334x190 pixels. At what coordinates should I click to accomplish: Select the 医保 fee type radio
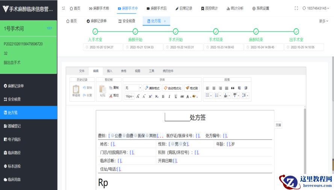tap(136, 135)
